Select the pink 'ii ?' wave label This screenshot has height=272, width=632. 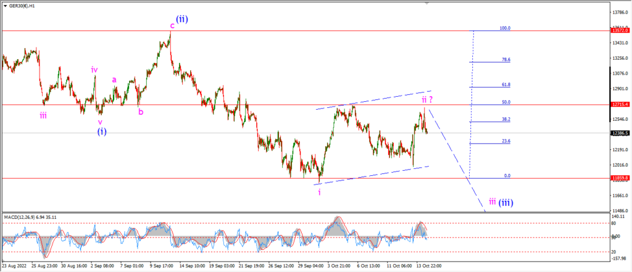(x=428, y=99)
